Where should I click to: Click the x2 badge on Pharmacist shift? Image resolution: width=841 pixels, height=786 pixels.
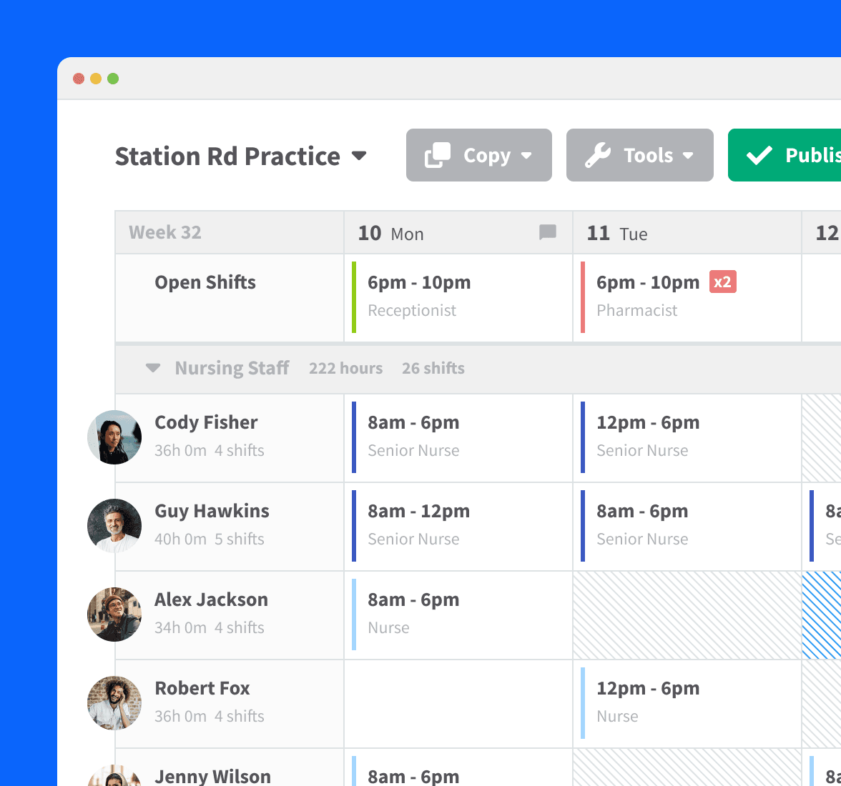pyautogui.click(x=722, y=282)
